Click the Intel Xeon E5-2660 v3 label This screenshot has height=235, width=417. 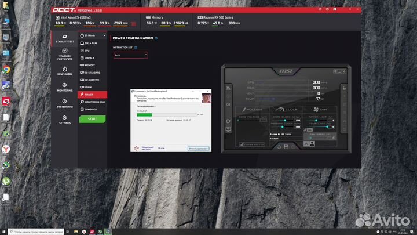[75, 17]
